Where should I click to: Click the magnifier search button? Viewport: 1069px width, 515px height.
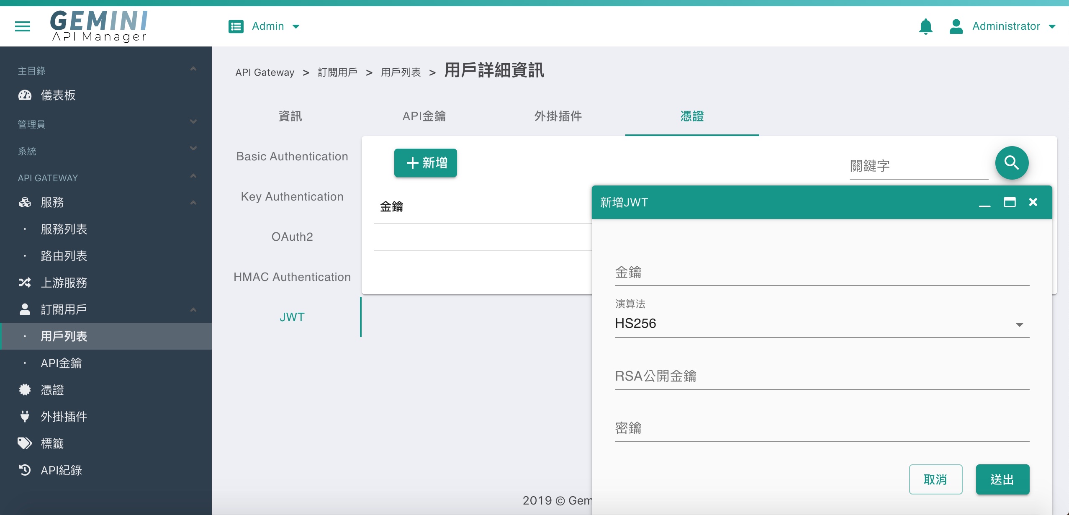click(1012, 163)
